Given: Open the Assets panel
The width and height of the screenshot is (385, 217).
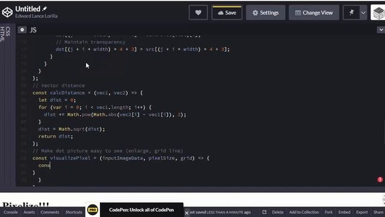Looking at the screenshot, I should click(x=29, y=212).
